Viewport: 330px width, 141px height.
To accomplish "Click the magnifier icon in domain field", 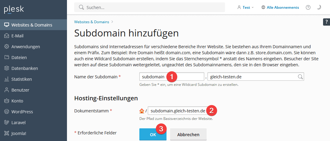I will pyautogui.click(x=300, y=77).
